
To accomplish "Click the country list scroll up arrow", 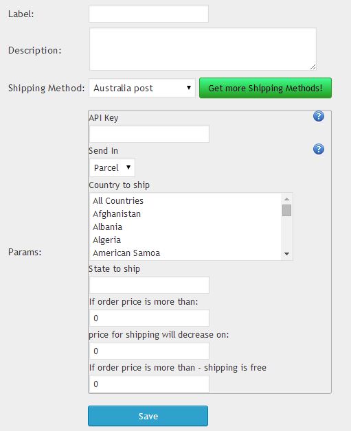I will 286,199.
